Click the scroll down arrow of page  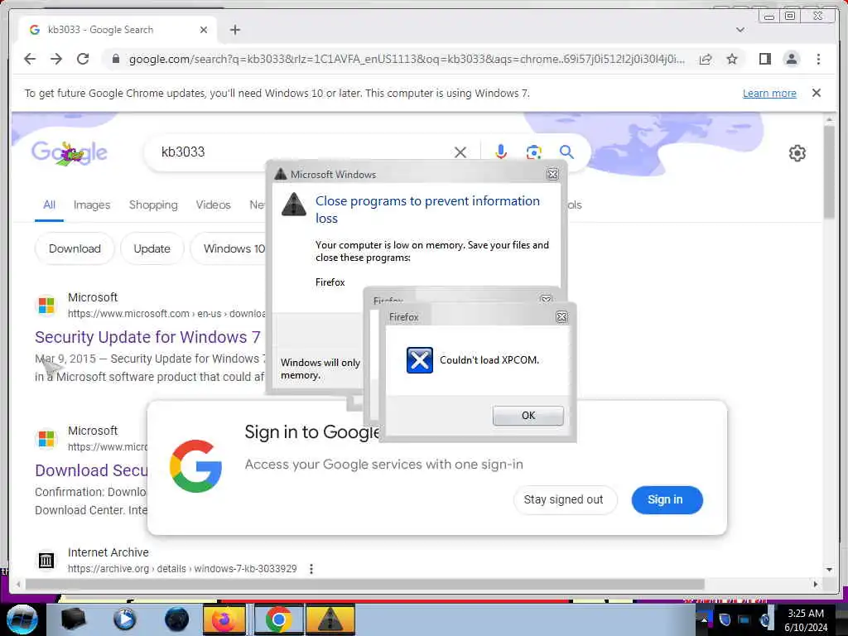tap(829, 570)
